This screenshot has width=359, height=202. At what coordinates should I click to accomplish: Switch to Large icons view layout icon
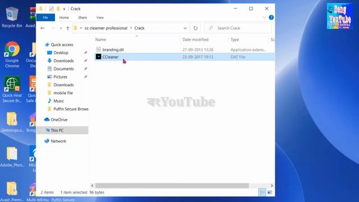tap(270, 192)
